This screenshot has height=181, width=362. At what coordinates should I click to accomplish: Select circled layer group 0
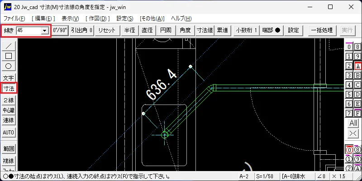tap(349, 150)
